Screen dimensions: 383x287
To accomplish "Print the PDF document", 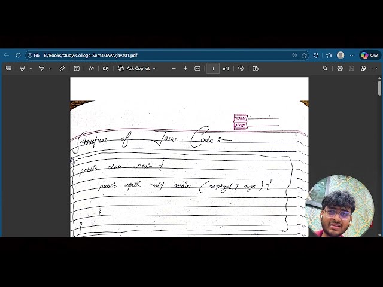I will [x=340, y=69].
